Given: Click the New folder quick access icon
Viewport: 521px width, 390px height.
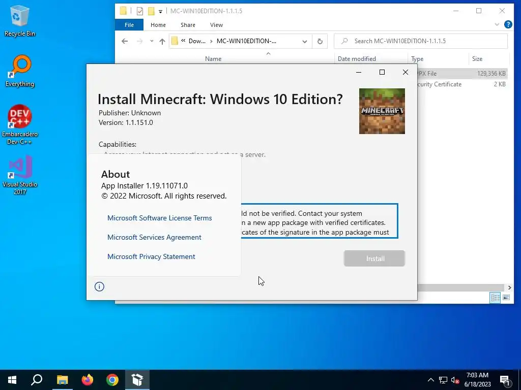Looking at the screenshot, I should [151, 11].
